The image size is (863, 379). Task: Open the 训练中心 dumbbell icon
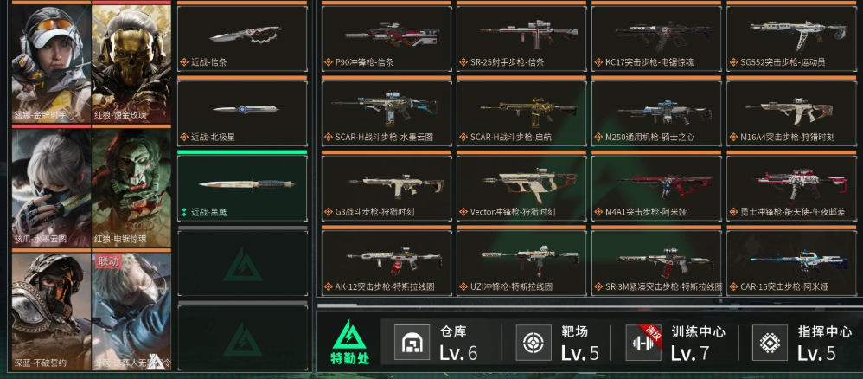(643, 342)
